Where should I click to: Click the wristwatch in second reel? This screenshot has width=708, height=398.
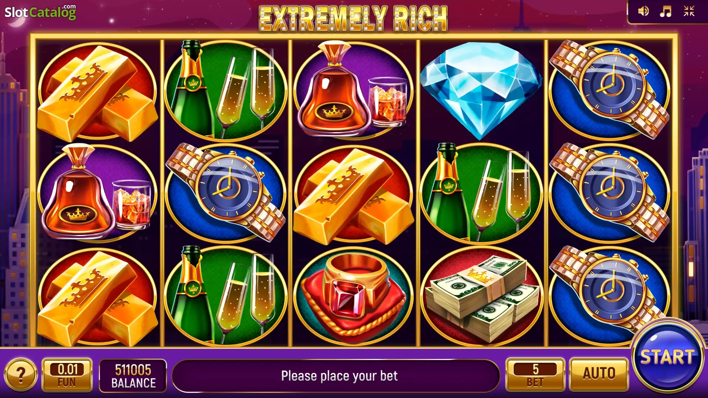coord(226,193)
